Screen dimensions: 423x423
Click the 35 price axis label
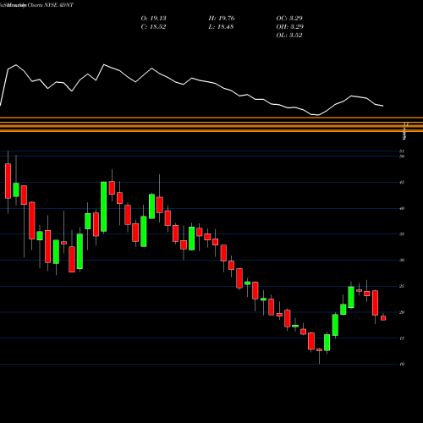coord(402,234)
